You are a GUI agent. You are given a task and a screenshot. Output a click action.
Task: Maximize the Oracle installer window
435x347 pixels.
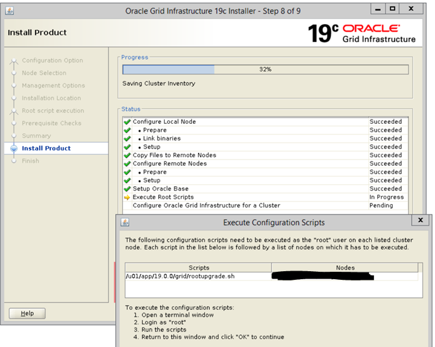[x=393, y=9]
